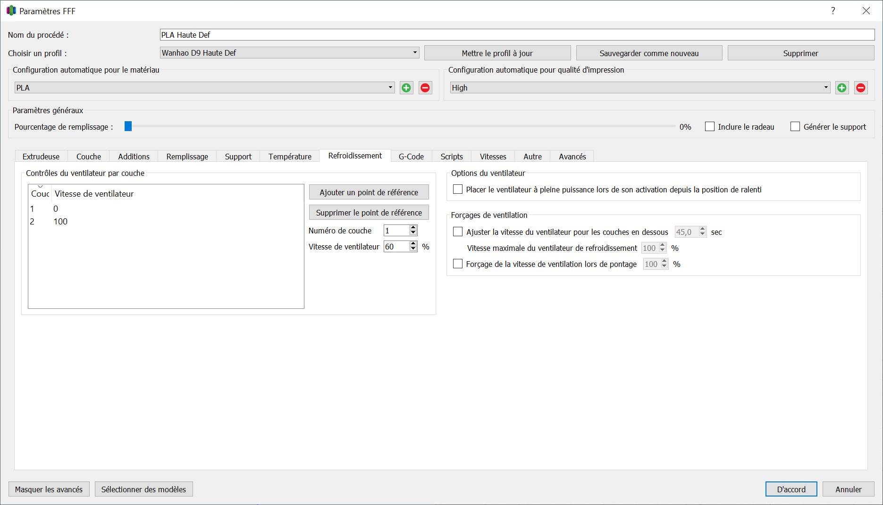
Task: Click the Paramètres FFF app icon in the title bar
Action: pos(11,10)
